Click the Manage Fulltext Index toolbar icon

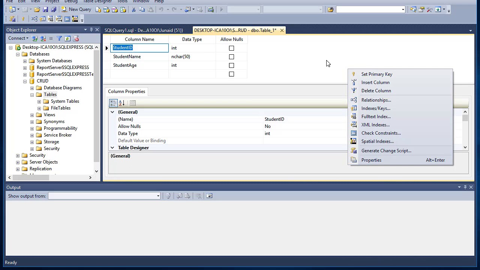[51, 19]
